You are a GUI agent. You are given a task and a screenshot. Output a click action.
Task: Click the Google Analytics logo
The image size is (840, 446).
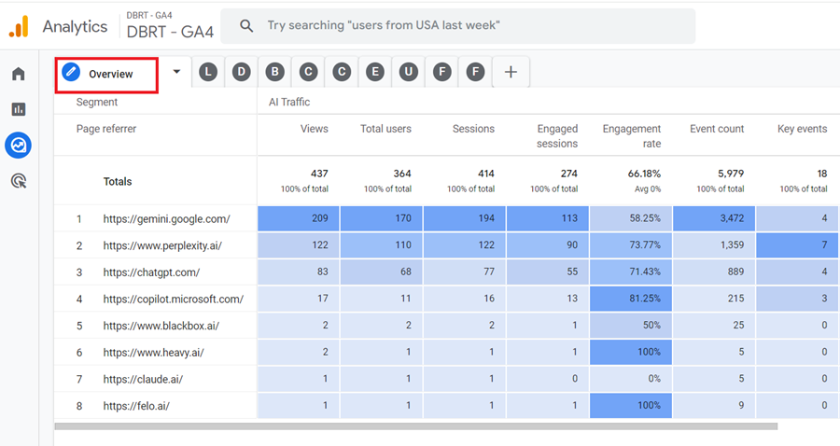point(19,26)
